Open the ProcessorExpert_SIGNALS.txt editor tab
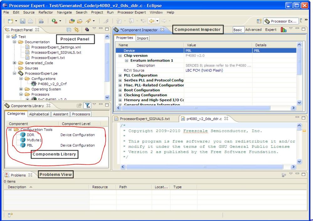313x221 pixels. pyautogui.click(x=145, y=119)
